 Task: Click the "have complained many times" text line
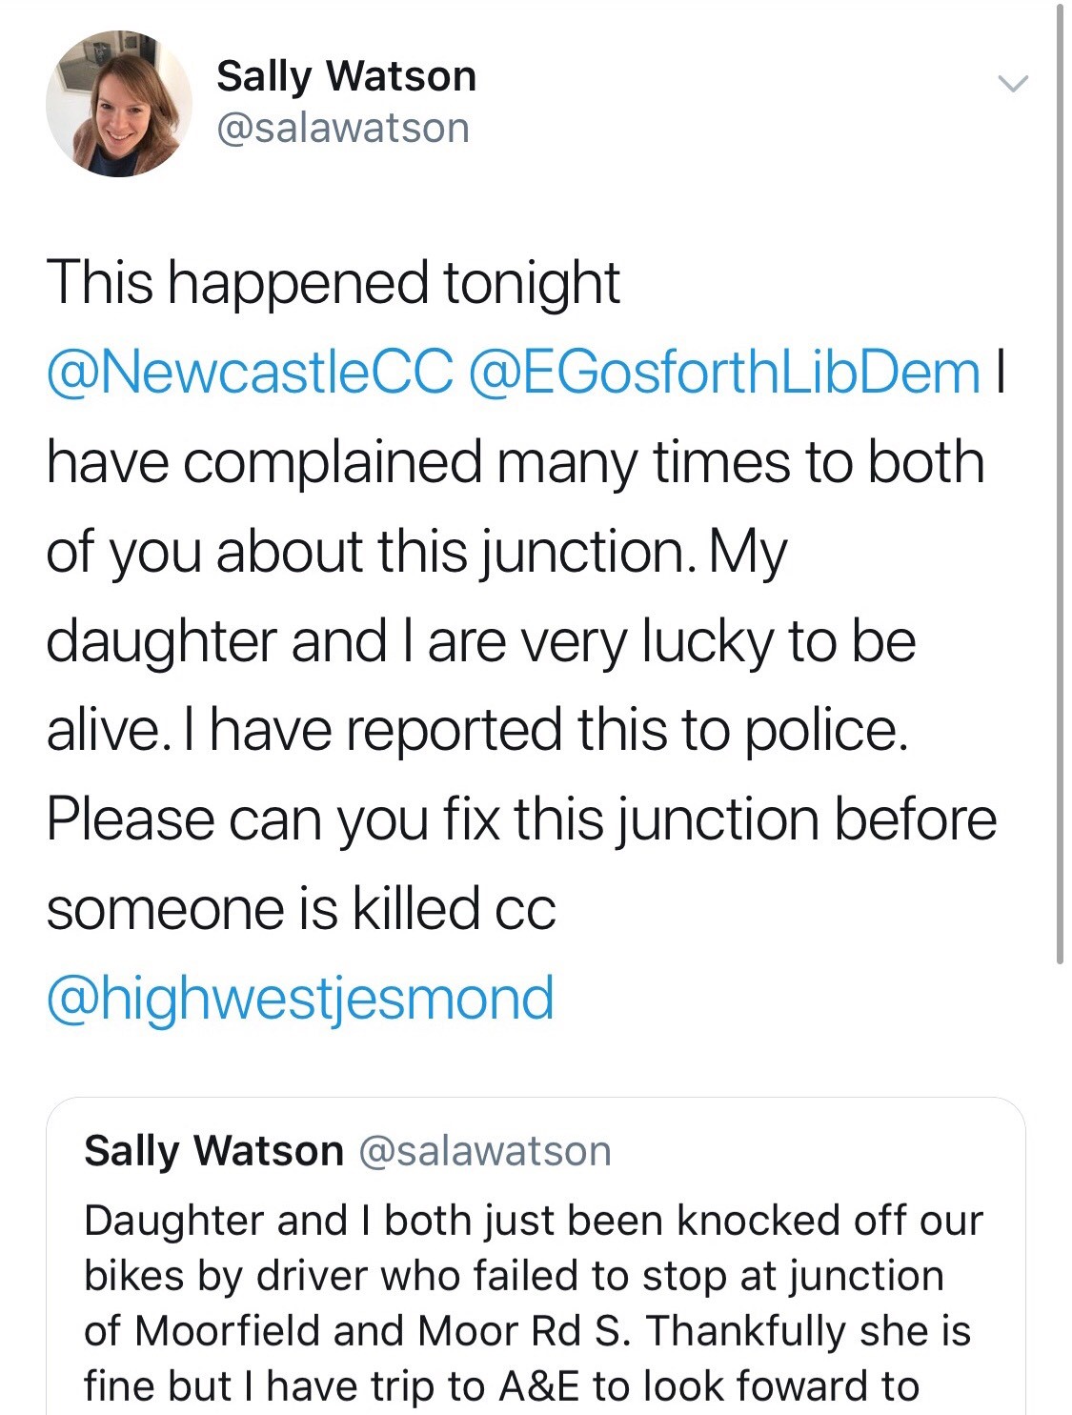[515, 461]
